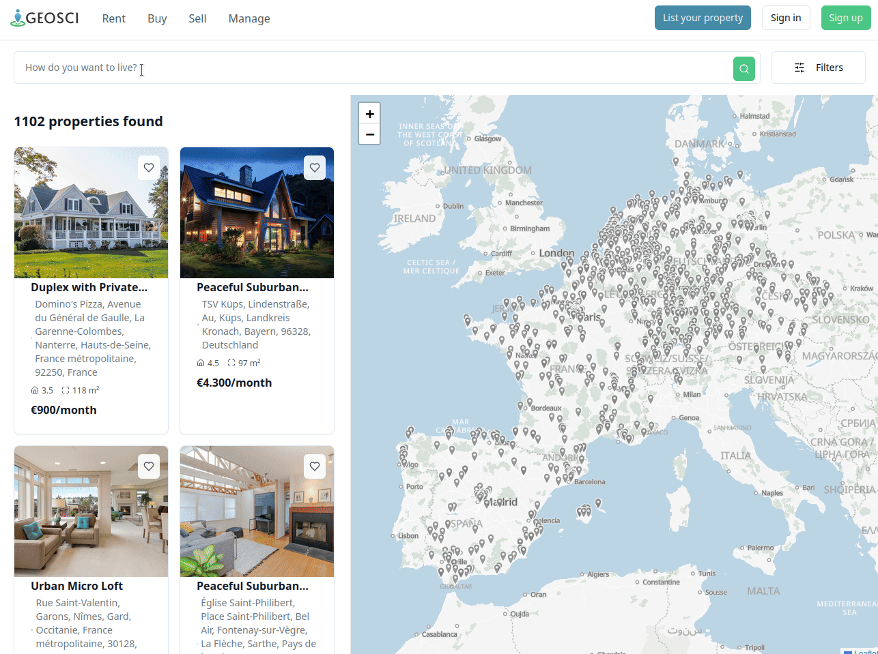Toggle heart on Kronach Peaceful Suburban listing

[315, 168]
